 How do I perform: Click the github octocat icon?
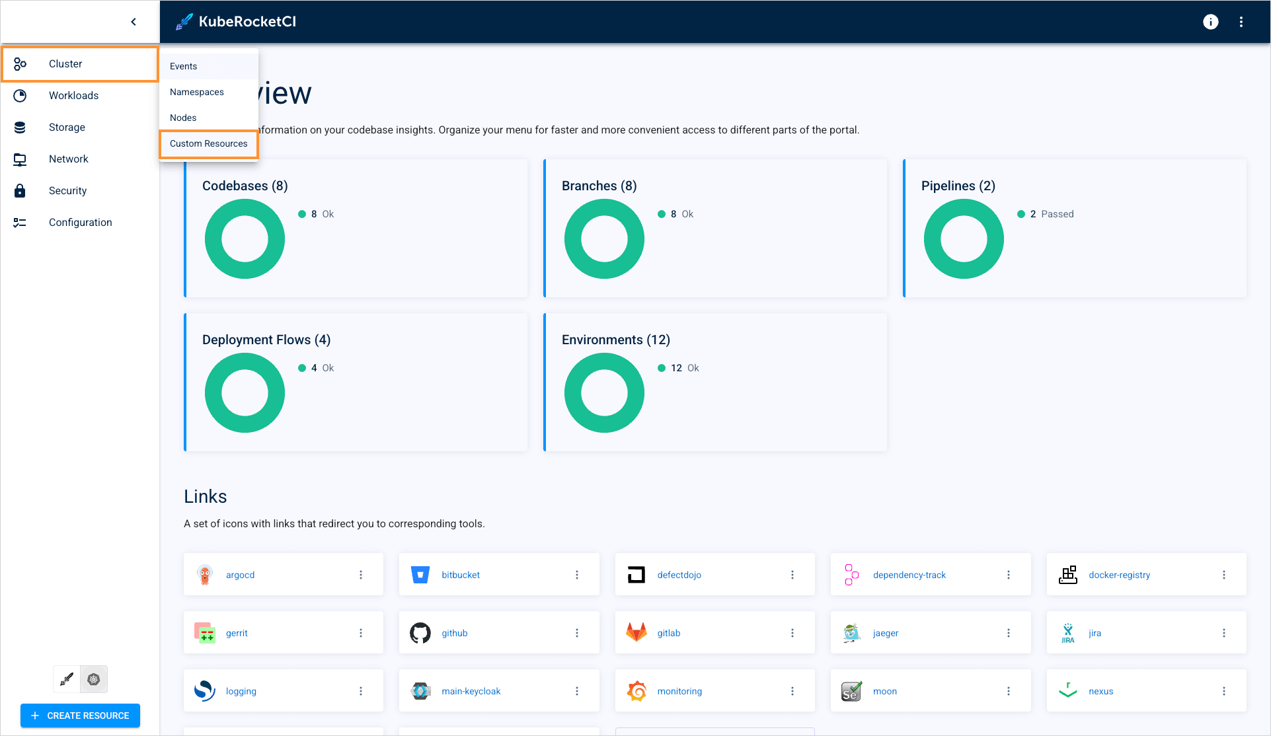coord(420,633)
